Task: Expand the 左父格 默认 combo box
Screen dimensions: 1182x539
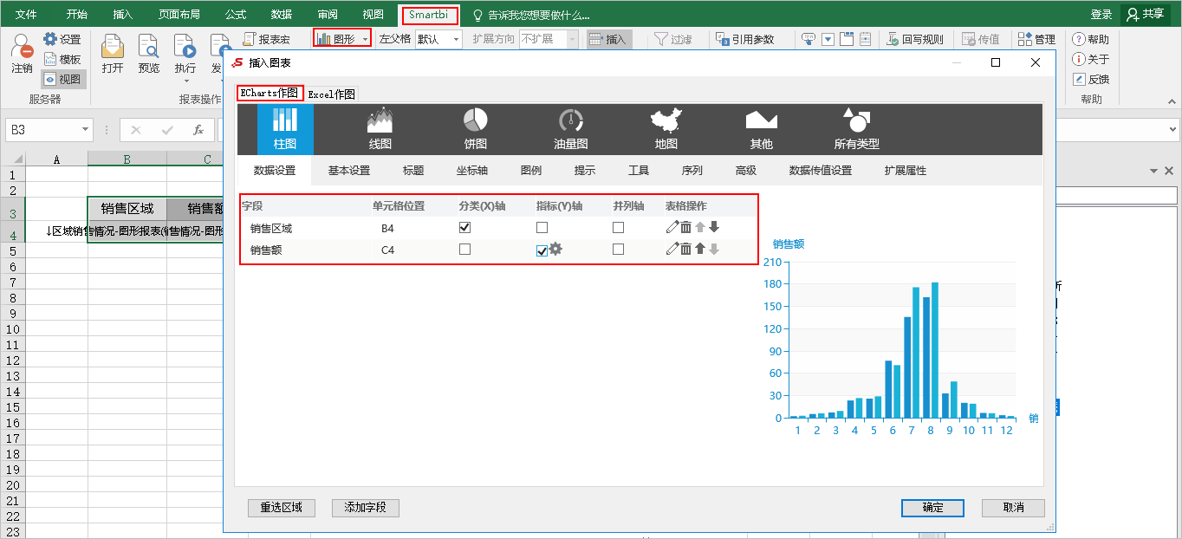Action: tap(456, 39)
